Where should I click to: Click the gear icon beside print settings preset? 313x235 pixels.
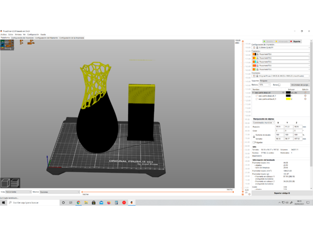pyautogui.click(x=254, y=47)
